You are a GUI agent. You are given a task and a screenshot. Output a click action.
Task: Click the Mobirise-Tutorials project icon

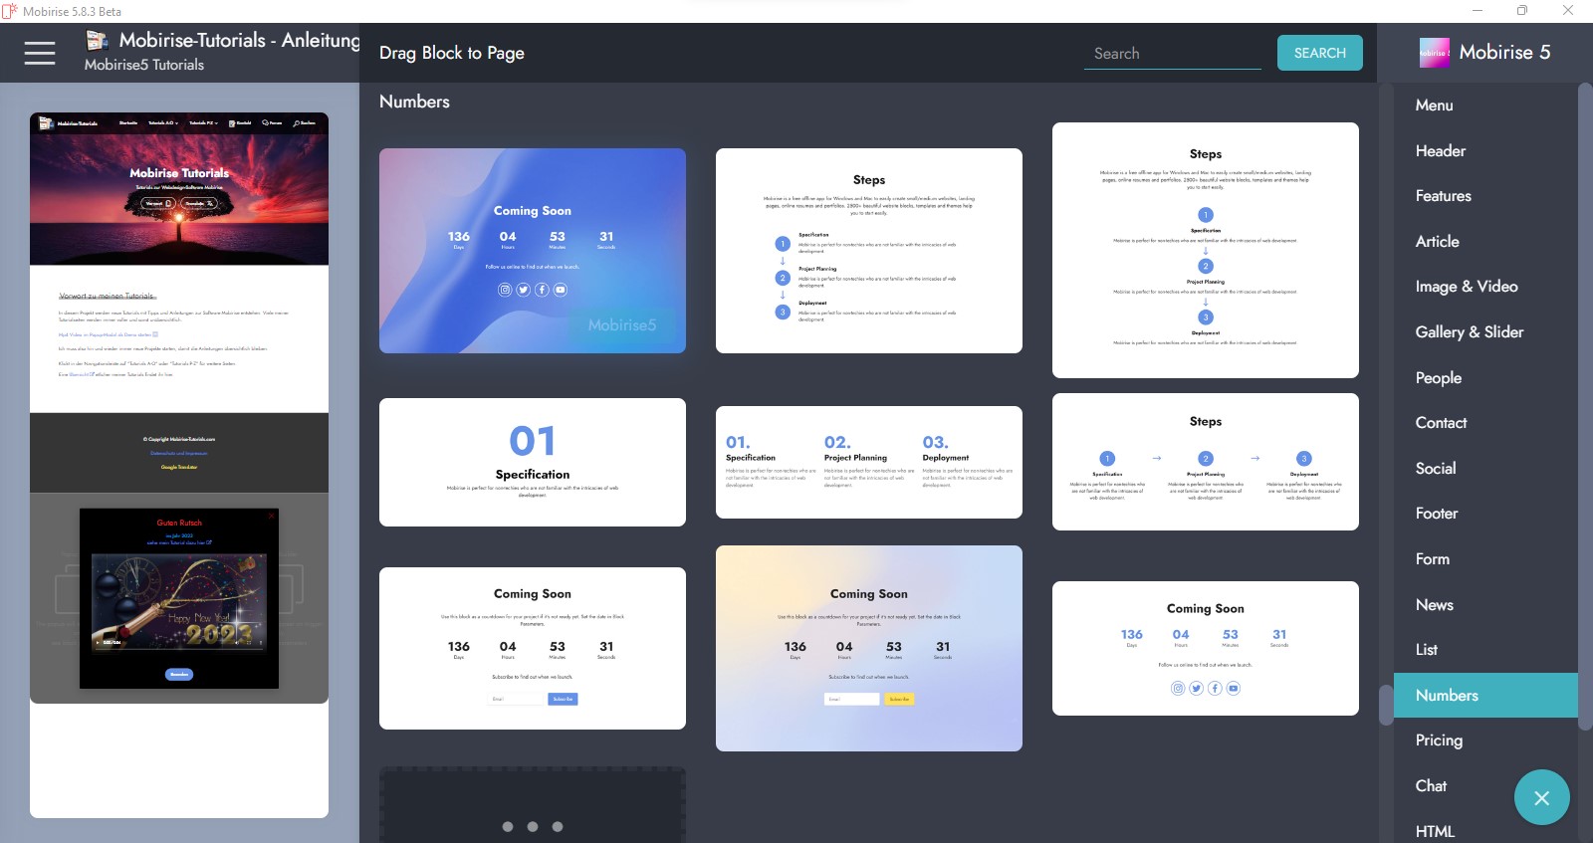(98, 40)
